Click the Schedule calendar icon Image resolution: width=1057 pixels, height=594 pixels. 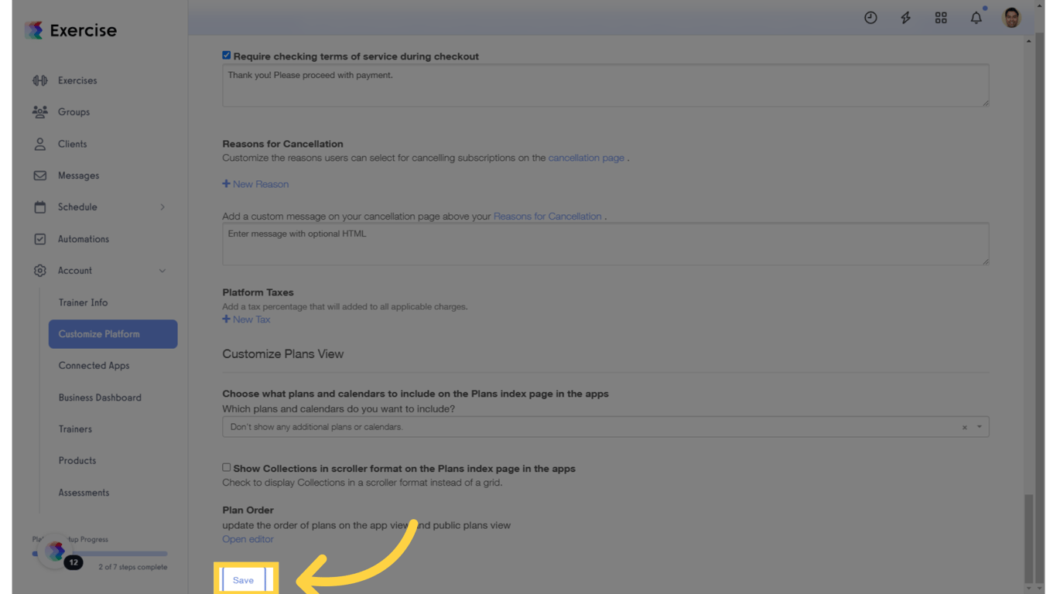(40, 207)
